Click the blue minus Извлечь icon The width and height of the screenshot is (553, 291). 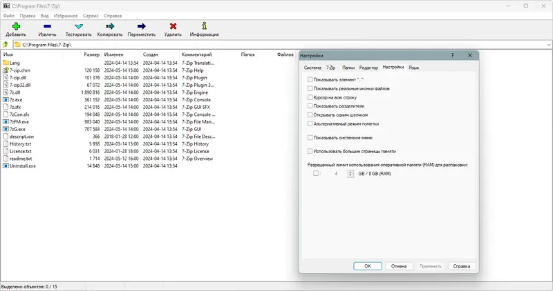47,26
